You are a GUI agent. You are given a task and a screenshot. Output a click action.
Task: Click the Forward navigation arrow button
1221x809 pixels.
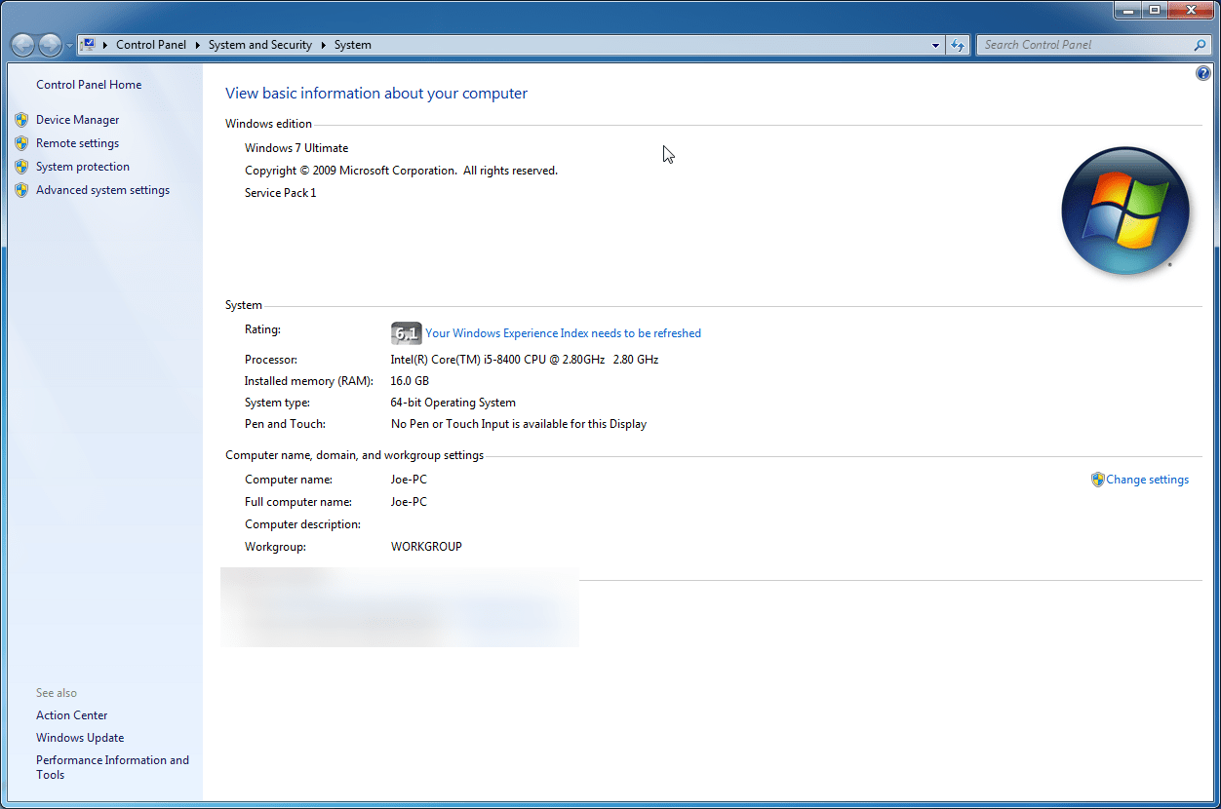pyautogui.click(x=50, y=45)
